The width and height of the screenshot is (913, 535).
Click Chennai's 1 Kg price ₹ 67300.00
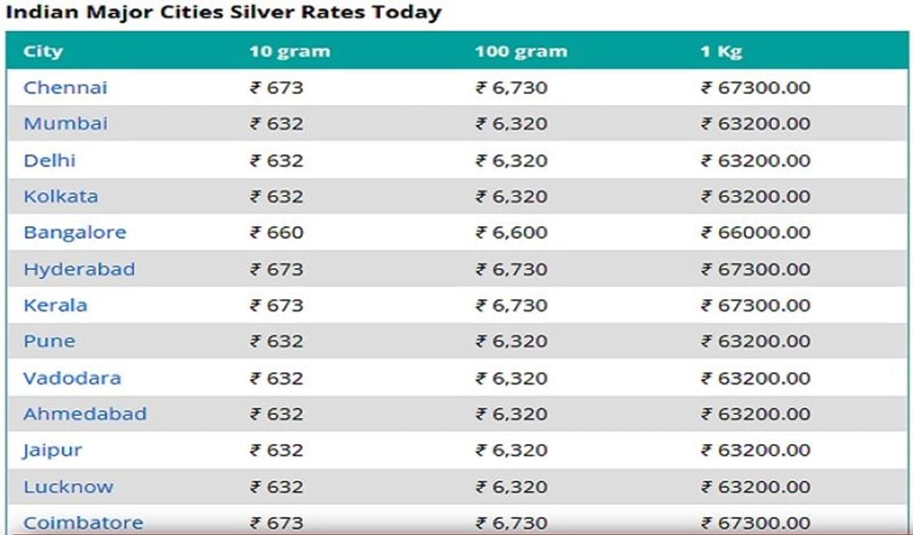tap(755, 88)
